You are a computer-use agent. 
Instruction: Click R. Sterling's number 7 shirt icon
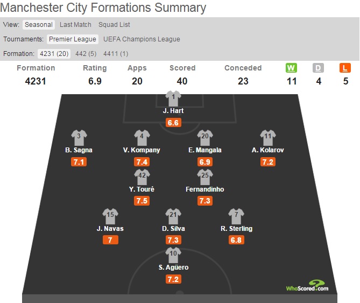point(236,216)
